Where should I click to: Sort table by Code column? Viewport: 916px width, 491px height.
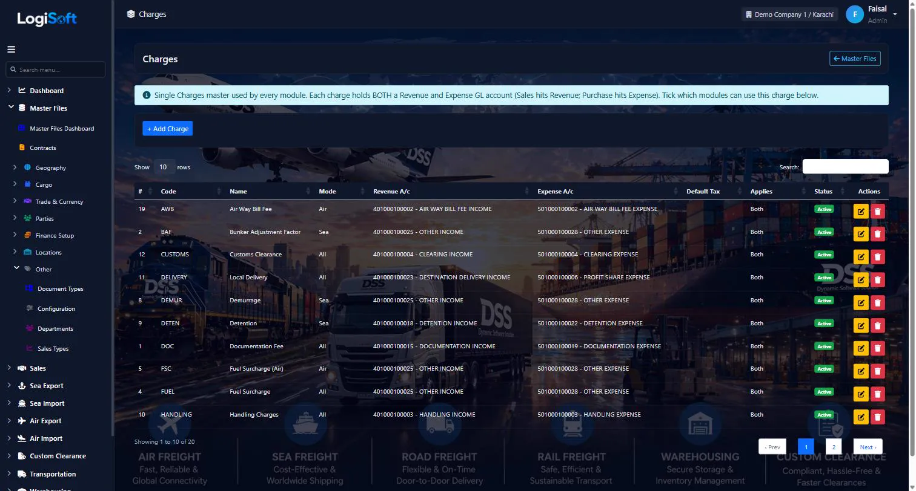pos(190,191)
